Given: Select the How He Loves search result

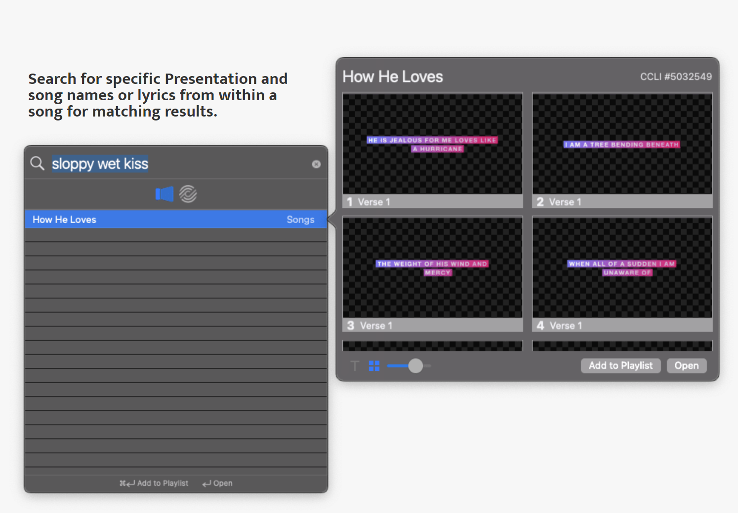Looking at the screenshot, I should [x=176, y=219].
